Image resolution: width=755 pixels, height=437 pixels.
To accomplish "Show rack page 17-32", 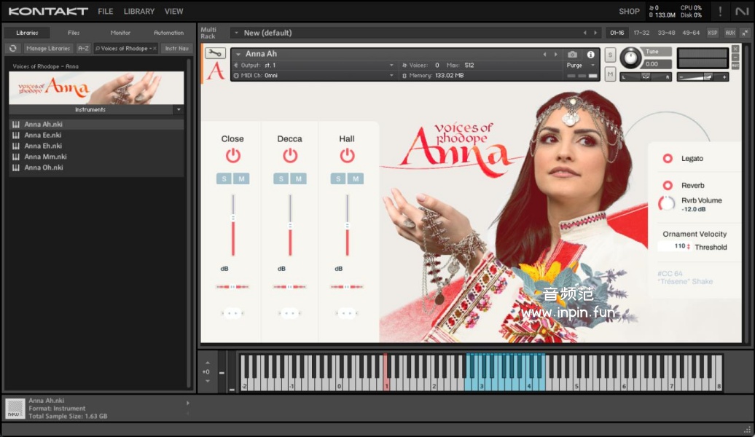I will [x=641, y=33].
